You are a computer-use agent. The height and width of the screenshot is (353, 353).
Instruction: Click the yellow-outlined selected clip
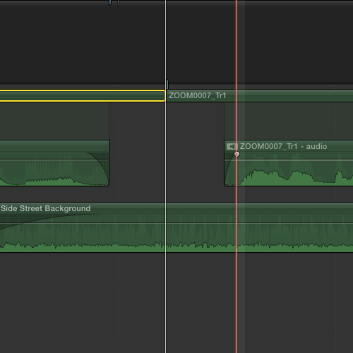pyautogui.click(x=82, y=95)
